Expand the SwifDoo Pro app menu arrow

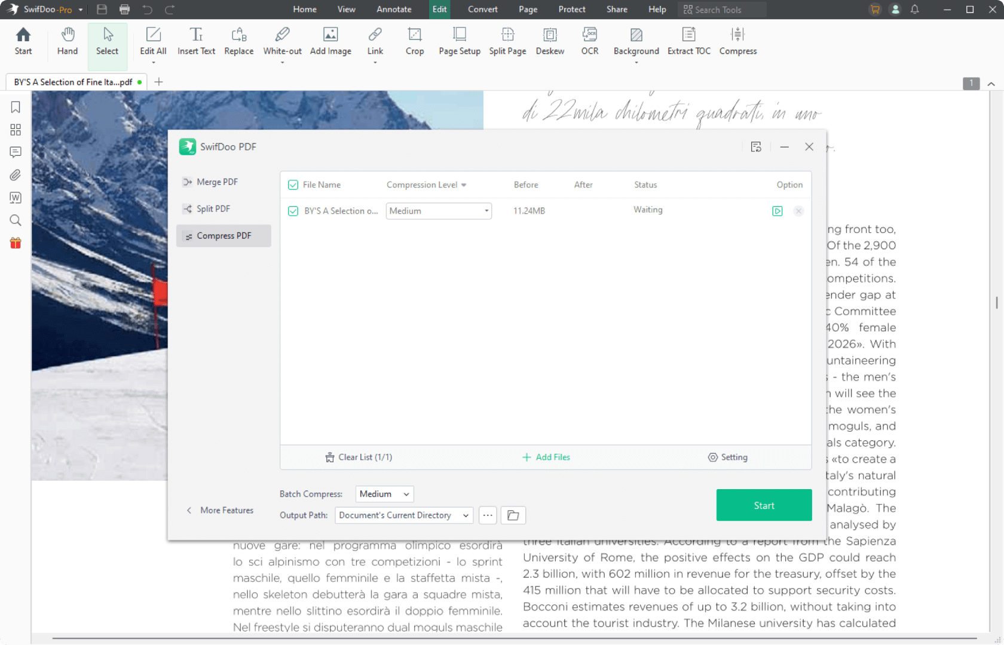[81, 10]
